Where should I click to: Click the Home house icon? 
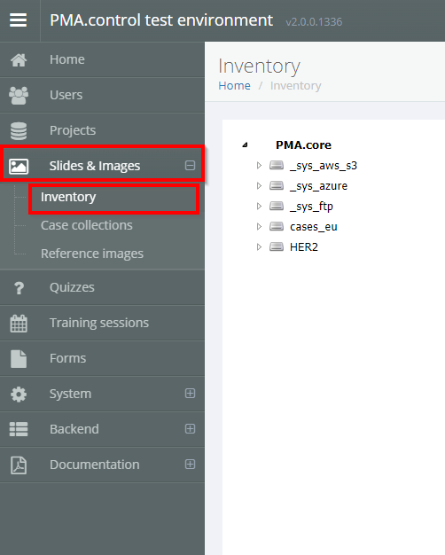click(19, 59)
